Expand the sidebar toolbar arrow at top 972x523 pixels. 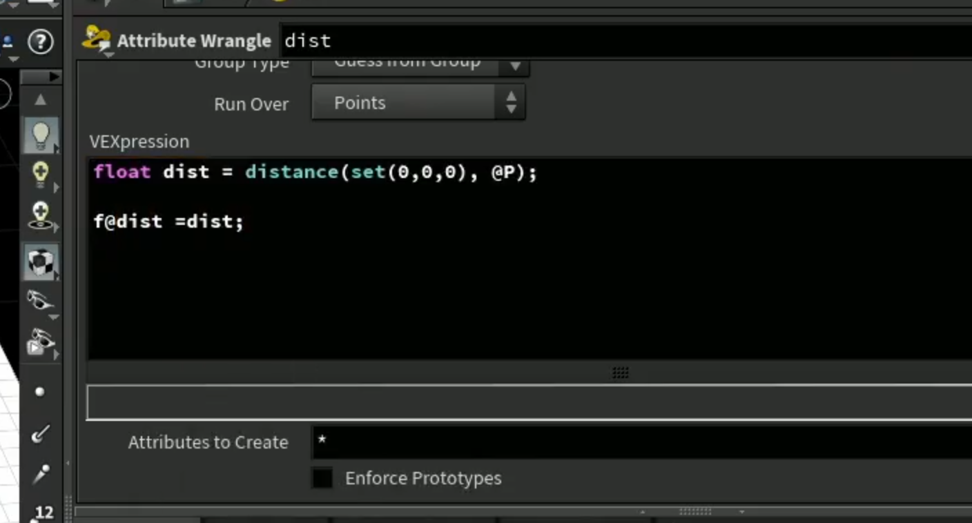tap(54, 76)
